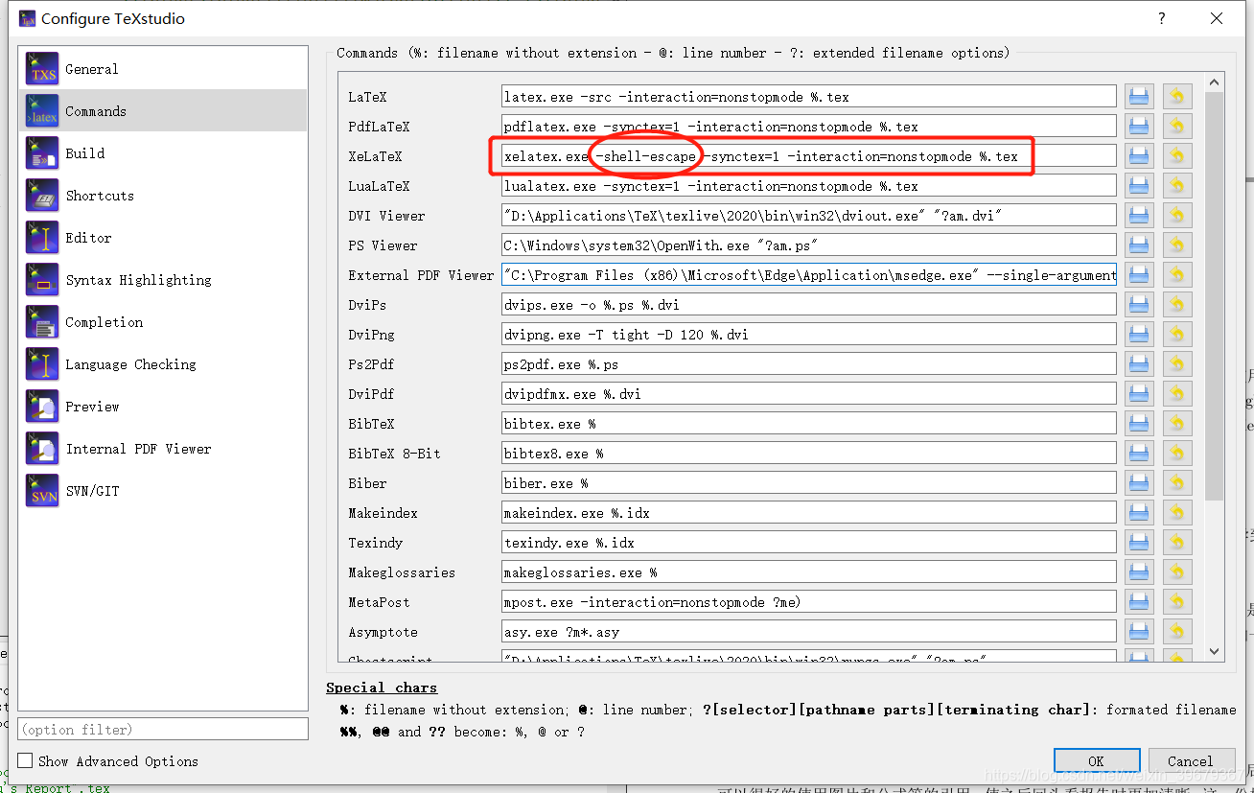
Task: Browse for the DviPs executable
Action: [x=1138, y=304]
